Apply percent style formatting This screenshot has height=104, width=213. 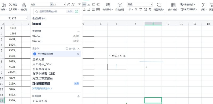pos(136,9)
